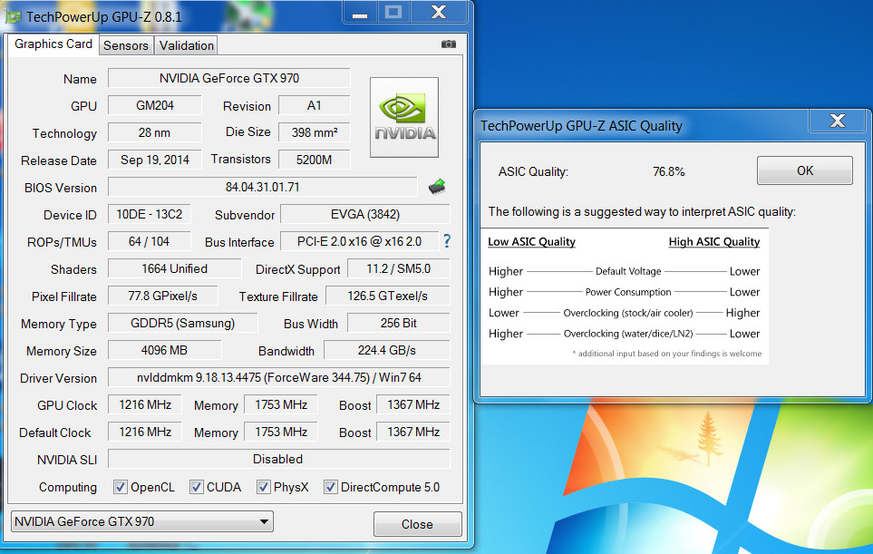The height and width of the screenshot is (554, 873).
Task: Switch to the Sensors tab
Action: [126, 45]
